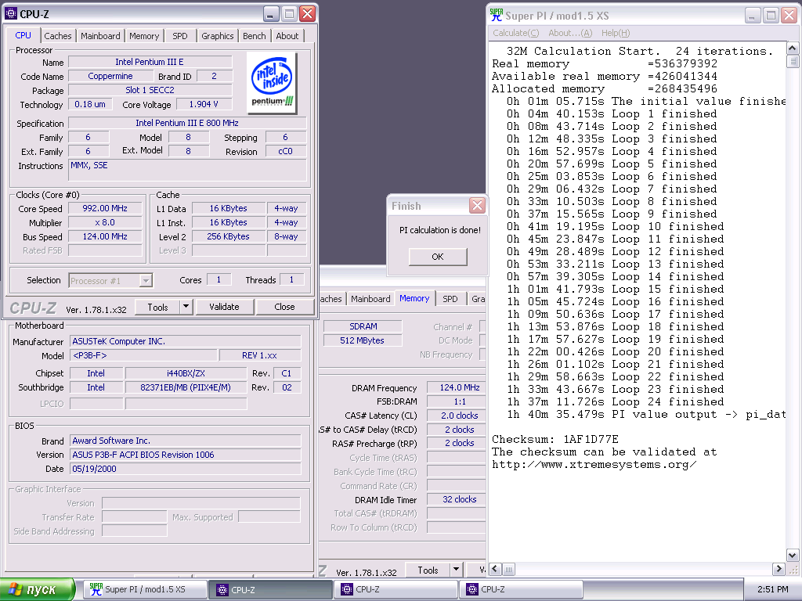Viewport: 802px width, 601px height.
Task: Activate the third CPU-Z taskbar button
Action: coord(521,589)
